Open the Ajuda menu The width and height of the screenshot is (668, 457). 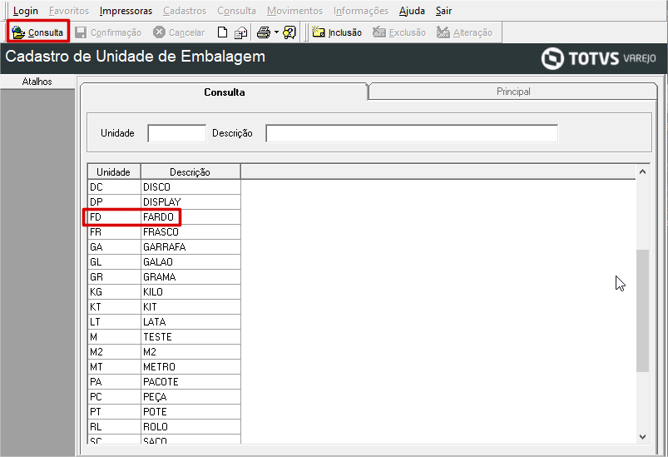coord(412,11)
